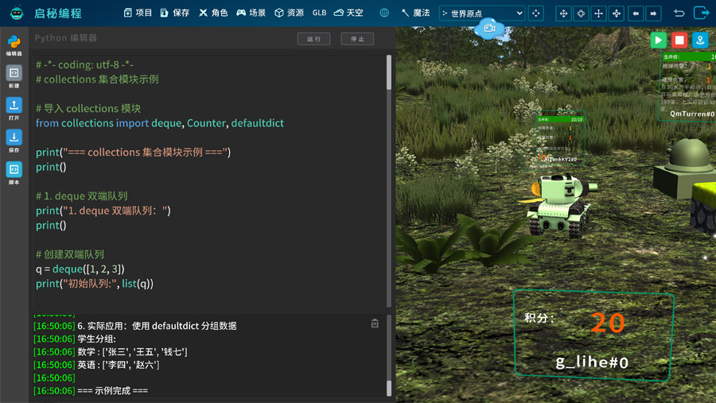This screenshot has height=403, width=716.
Task: Clear the console with the trash icon
Action: click(375, 324)
